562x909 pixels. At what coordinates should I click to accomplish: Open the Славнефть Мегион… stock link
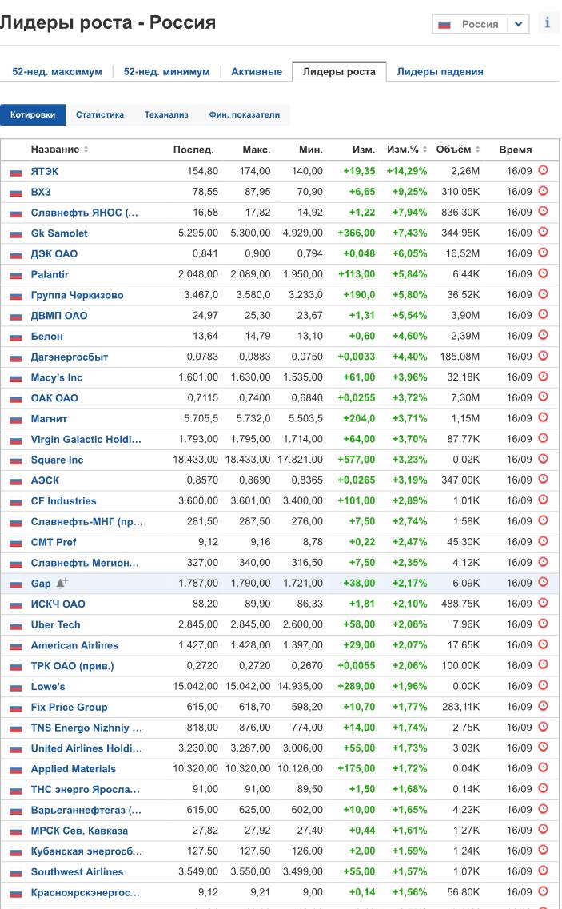(x=85, y=563)
